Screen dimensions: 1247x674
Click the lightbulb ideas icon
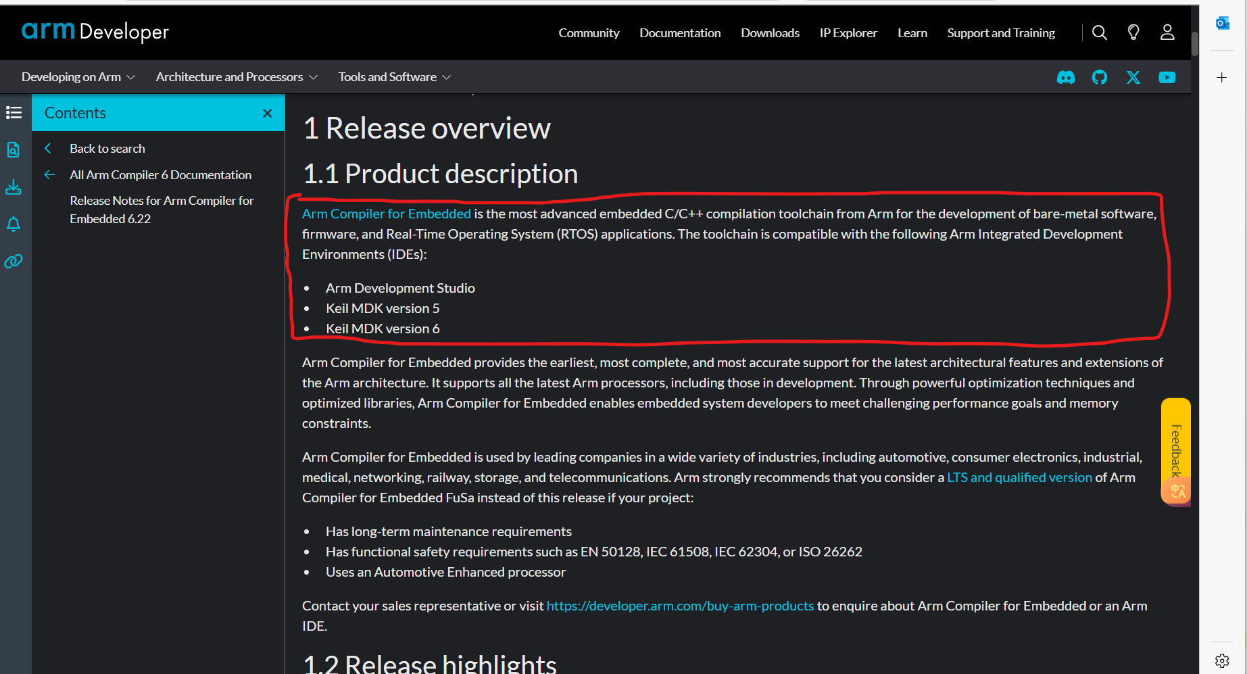click(1133, 32)
